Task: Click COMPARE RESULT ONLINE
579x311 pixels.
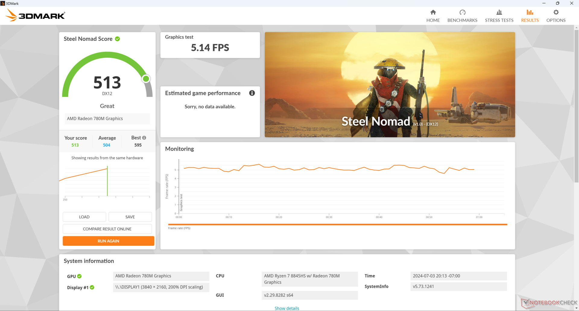Action: click(107, 229)
